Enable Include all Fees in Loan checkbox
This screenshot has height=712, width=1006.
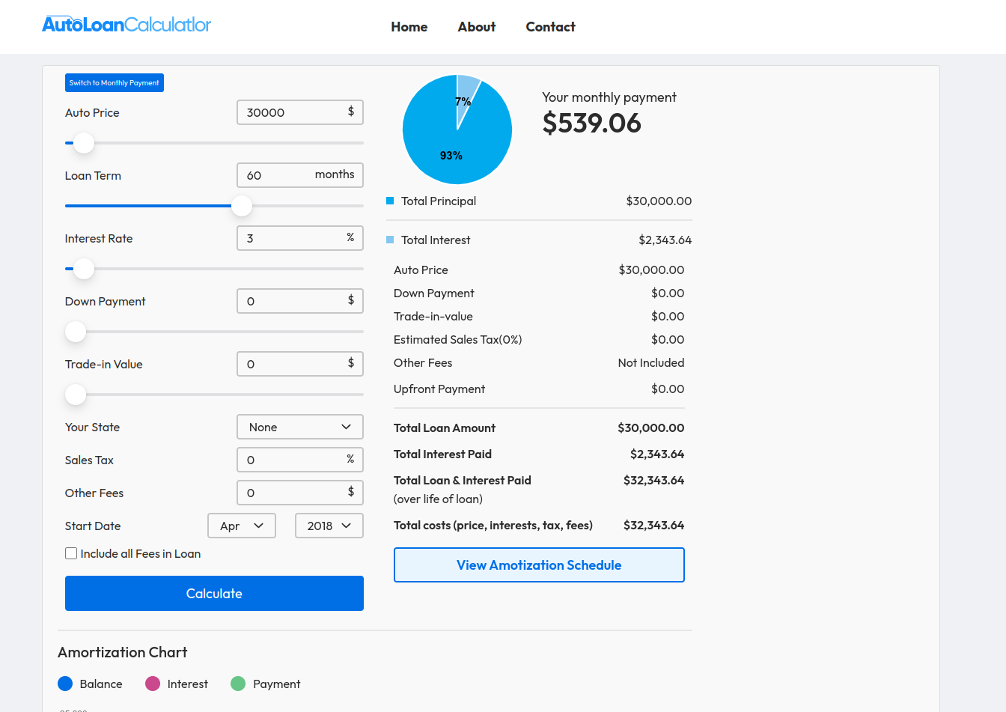coord(71,554)
